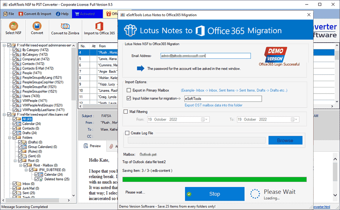Click the Select NSF toolbar icon
This screenshot has width=340, height=210.
14,26
